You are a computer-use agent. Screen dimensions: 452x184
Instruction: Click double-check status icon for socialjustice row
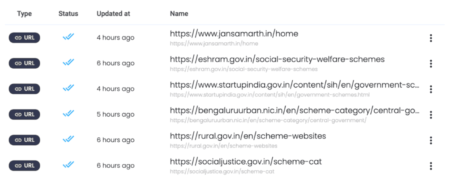(68, 165)
